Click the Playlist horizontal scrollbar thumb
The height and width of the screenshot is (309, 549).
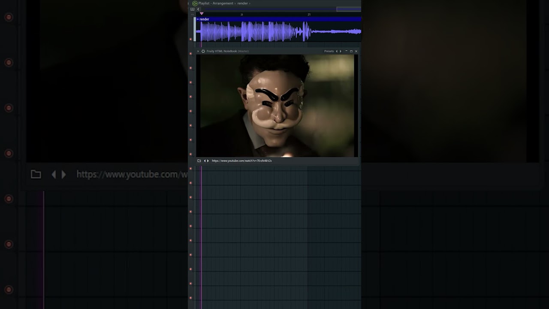tap(349, 9)
